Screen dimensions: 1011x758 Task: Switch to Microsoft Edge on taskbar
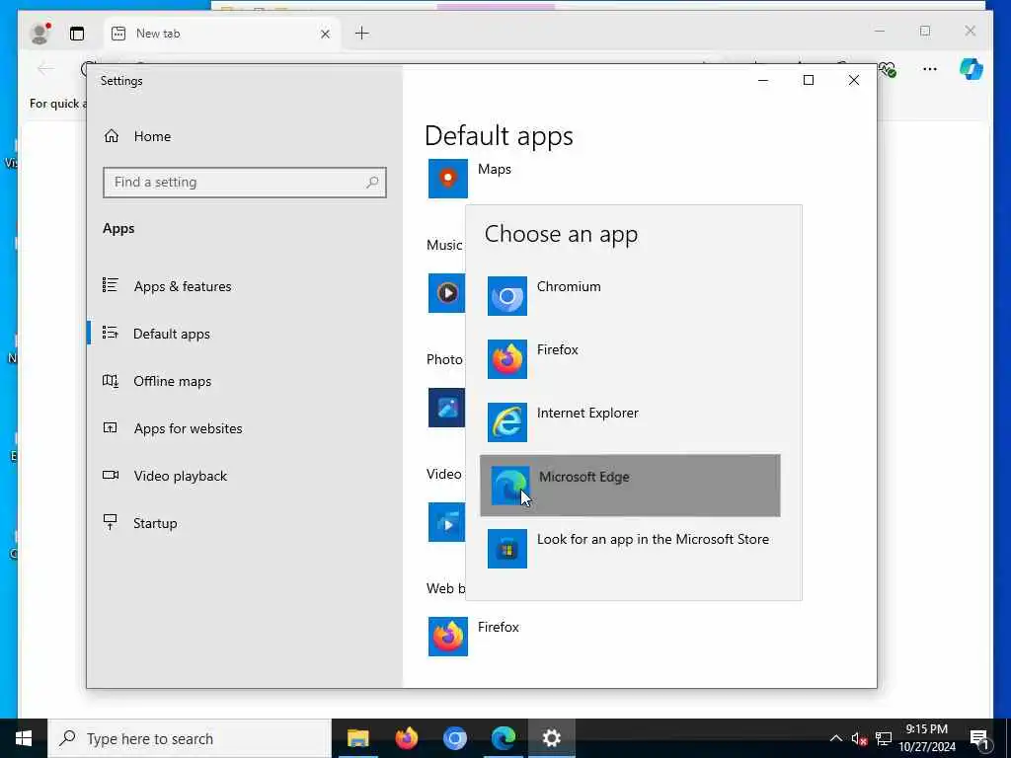503,738
